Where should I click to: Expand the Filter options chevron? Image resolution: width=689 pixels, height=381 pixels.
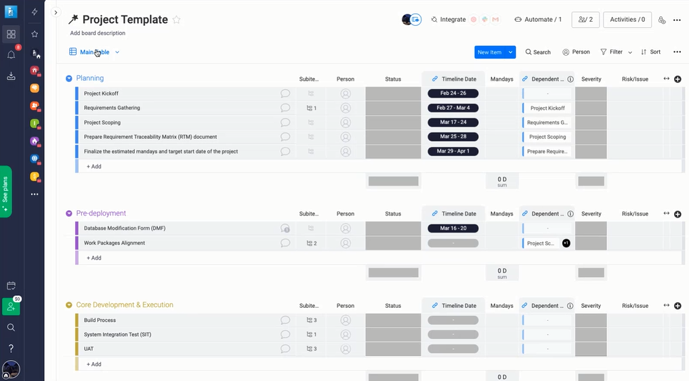point(630,52)
